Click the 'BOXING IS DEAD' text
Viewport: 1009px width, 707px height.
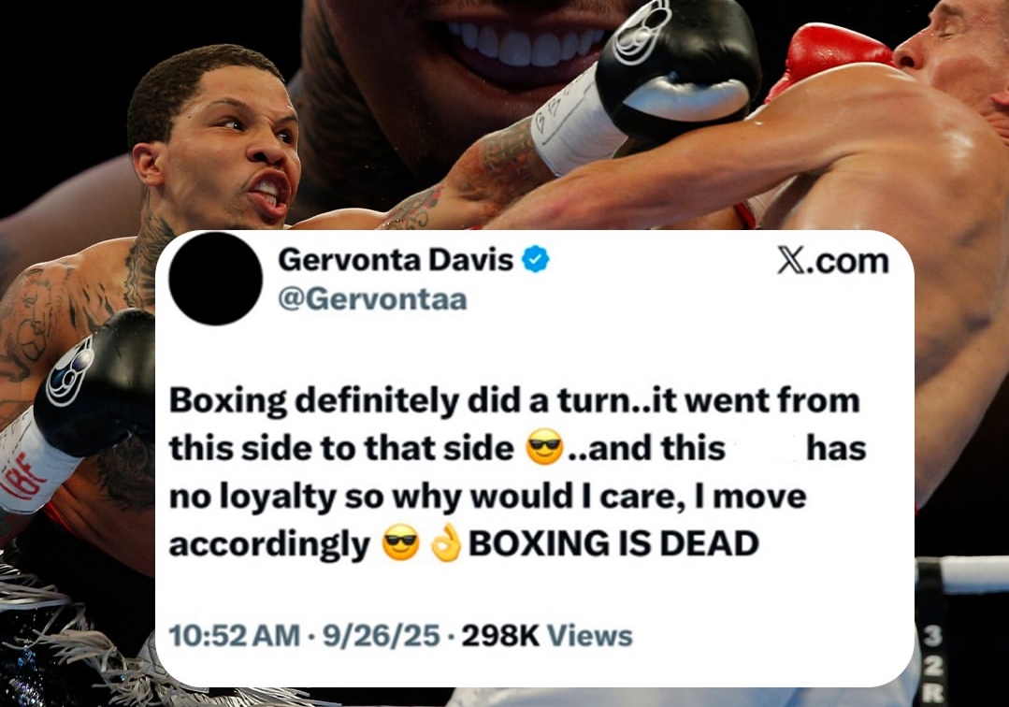pyautogui.click(x=613, y=543)
